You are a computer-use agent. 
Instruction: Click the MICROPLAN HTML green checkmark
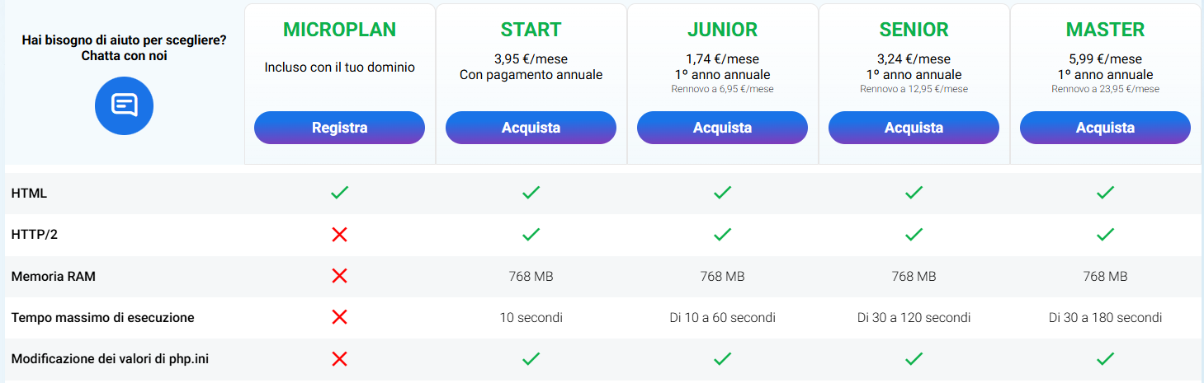(339, 193)
